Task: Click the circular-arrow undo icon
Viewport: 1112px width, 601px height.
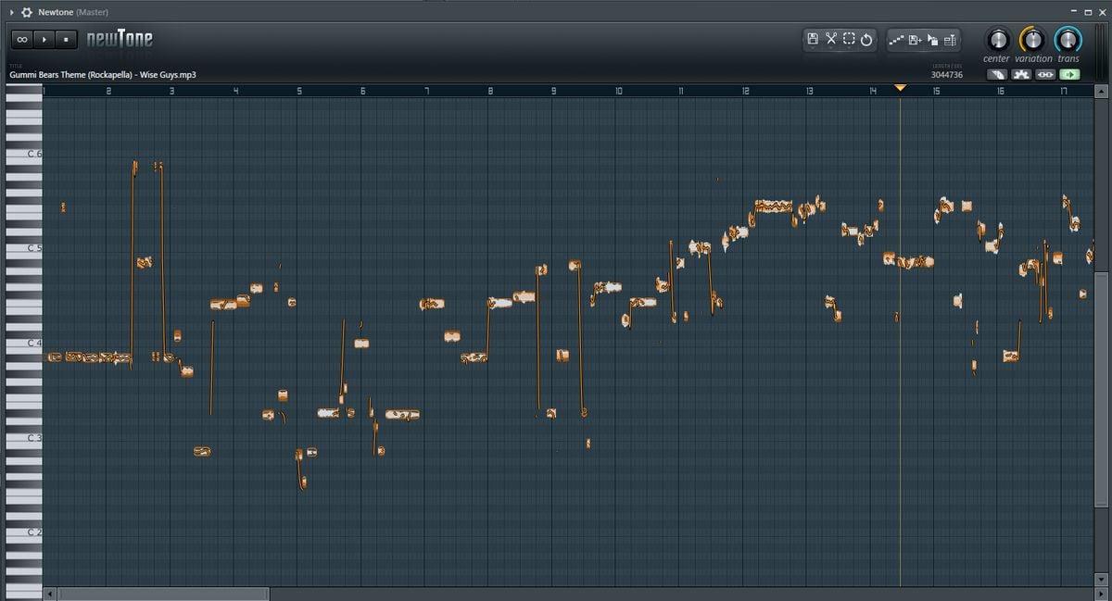Action: [x=866, y=40]
